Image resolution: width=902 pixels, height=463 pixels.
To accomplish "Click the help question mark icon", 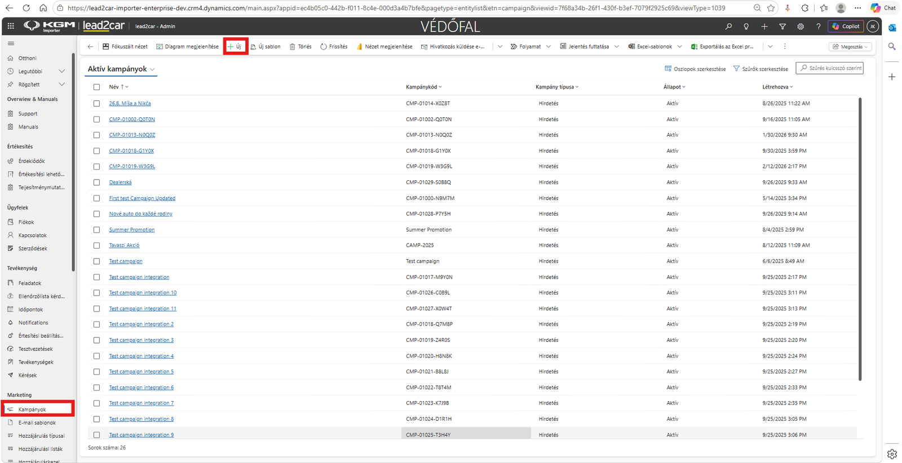I will pyautogui.click(x=819, y=26).
